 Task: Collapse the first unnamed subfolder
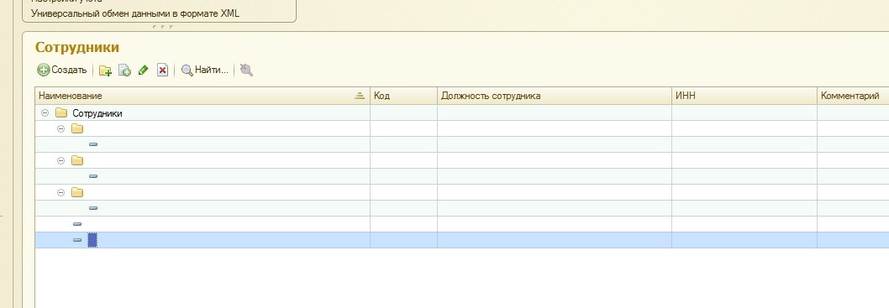61,129
